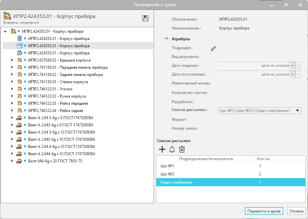Open the Дата создания calendar dropdown
308x219 pixels.
pyautogui.click(x=299, y=65)
